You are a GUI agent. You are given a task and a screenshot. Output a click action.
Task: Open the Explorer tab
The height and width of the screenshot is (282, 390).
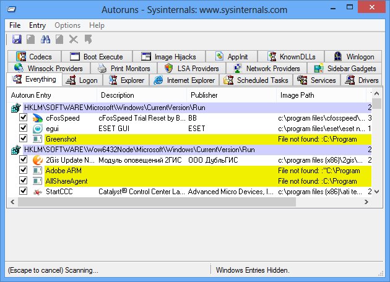click(126, 80)
